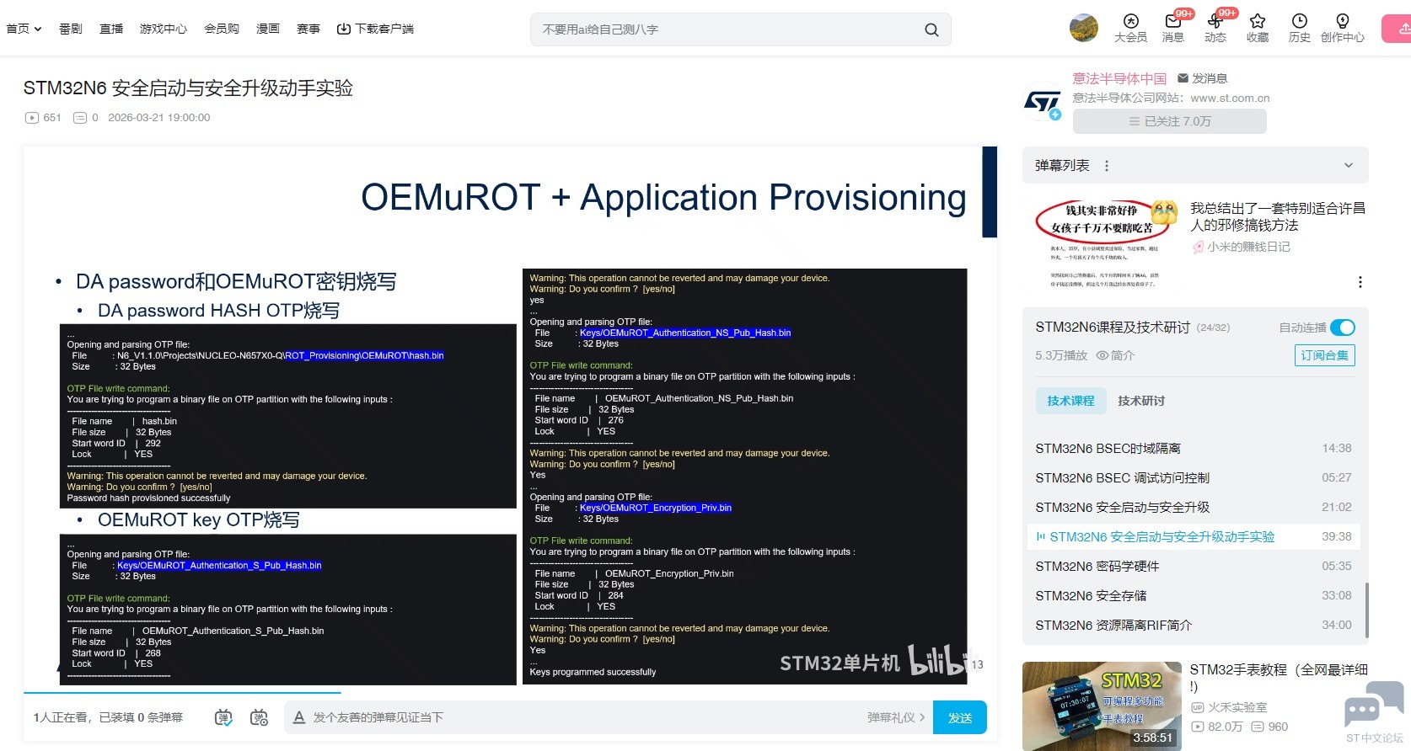Click the search magnifier icon
This screenshot has width=1411, height=751.
[931, 29]
